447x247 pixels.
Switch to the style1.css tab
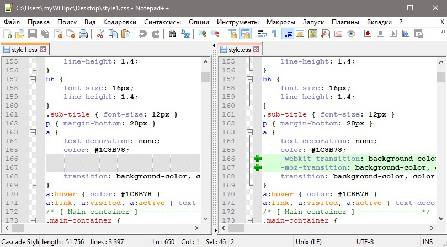24,50
